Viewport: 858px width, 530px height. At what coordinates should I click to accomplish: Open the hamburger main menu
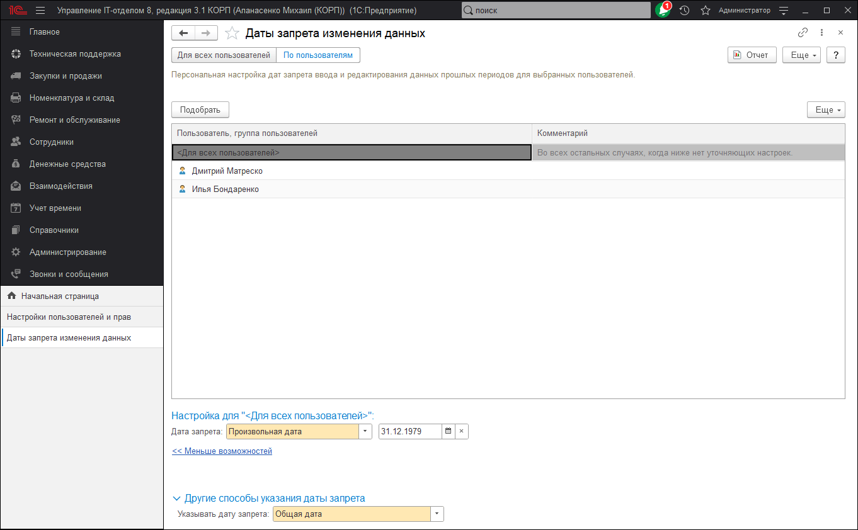click(40, 10)
